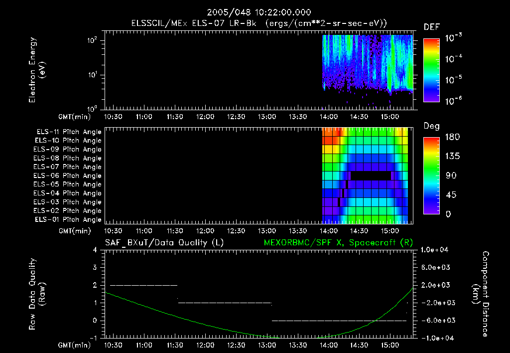Click the 90 value on Deg color bar
This screenshot has height=353, width=510.
[x=451, y=176]
